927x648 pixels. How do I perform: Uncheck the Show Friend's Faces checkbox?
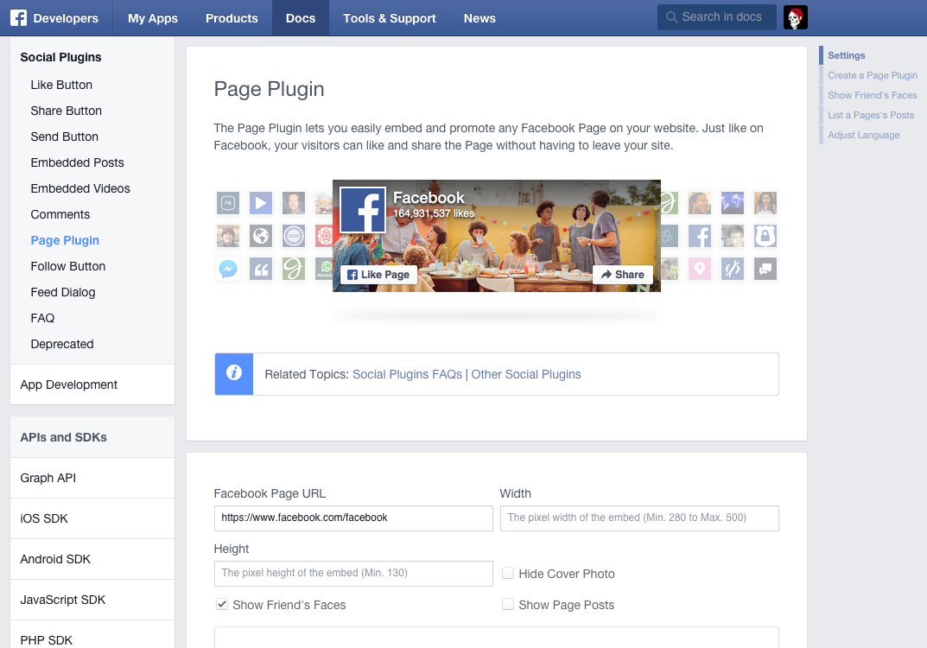222,604
